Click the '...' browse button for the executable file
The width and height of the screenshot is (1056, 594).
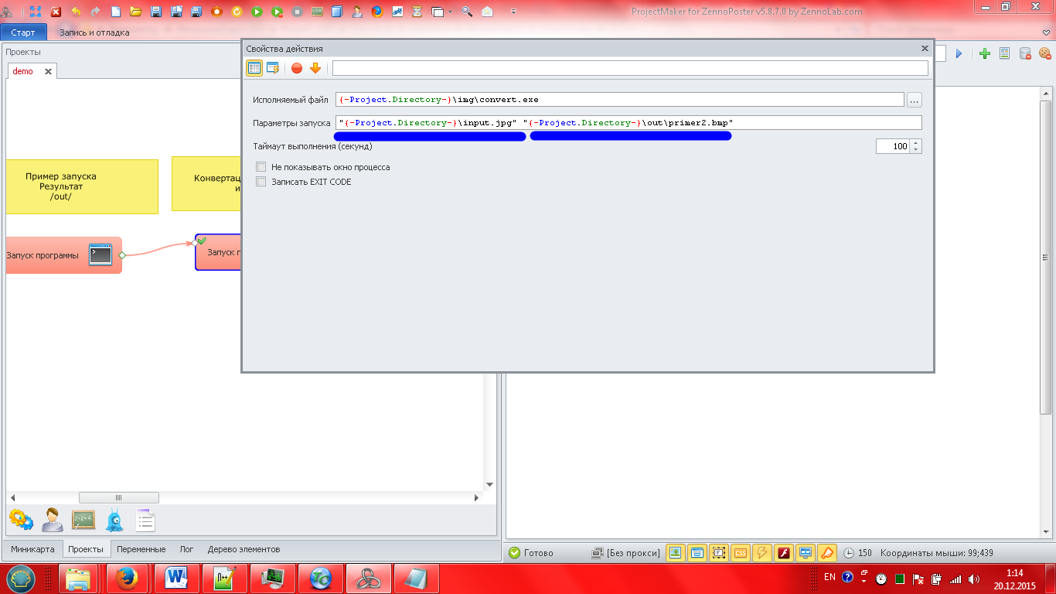click(x=914, y=100)
